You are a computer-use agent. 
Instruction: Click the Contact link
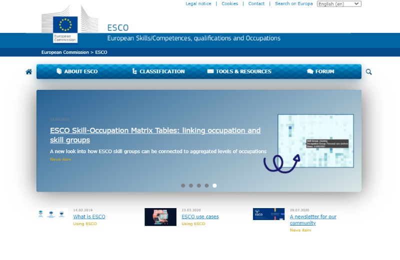pyautogui.click(x=256, y=4)
